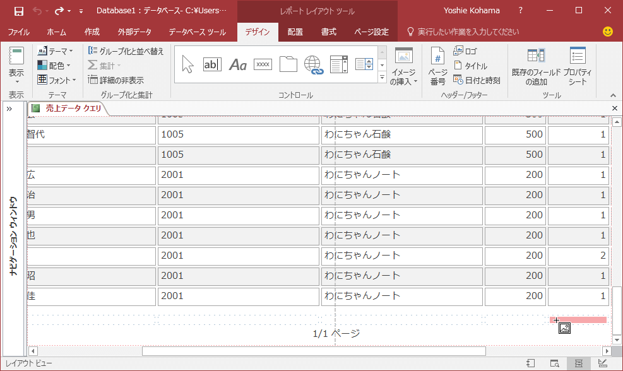Open the 配色 color scheme dropdown
The width and height of the screenshot is (623, 371).
coord(54,65)
